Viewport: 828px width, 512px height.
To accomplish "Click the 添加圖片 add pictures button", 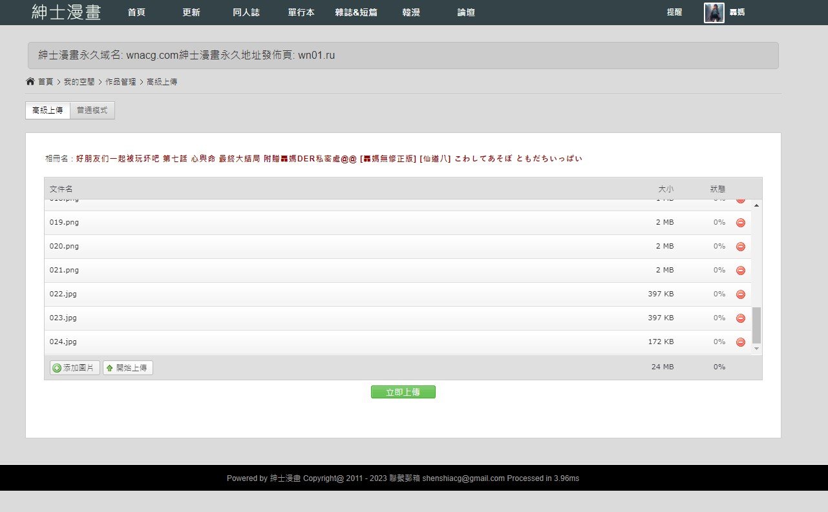I will pos(75,368).
